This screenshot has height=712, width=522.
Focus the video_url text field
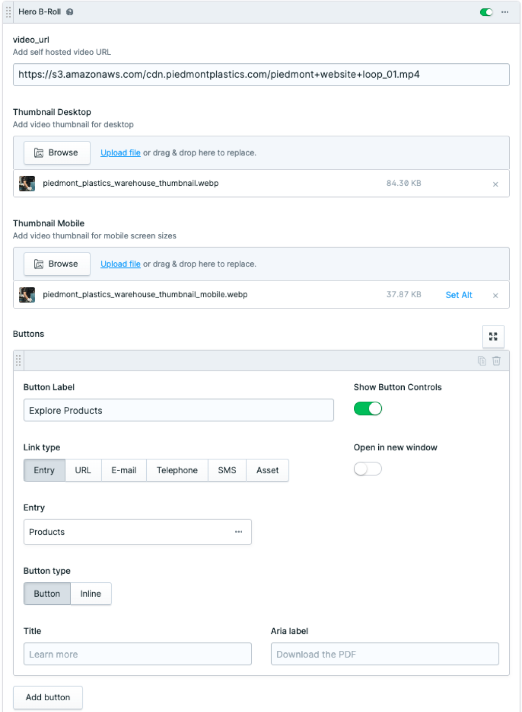point(261,75)
